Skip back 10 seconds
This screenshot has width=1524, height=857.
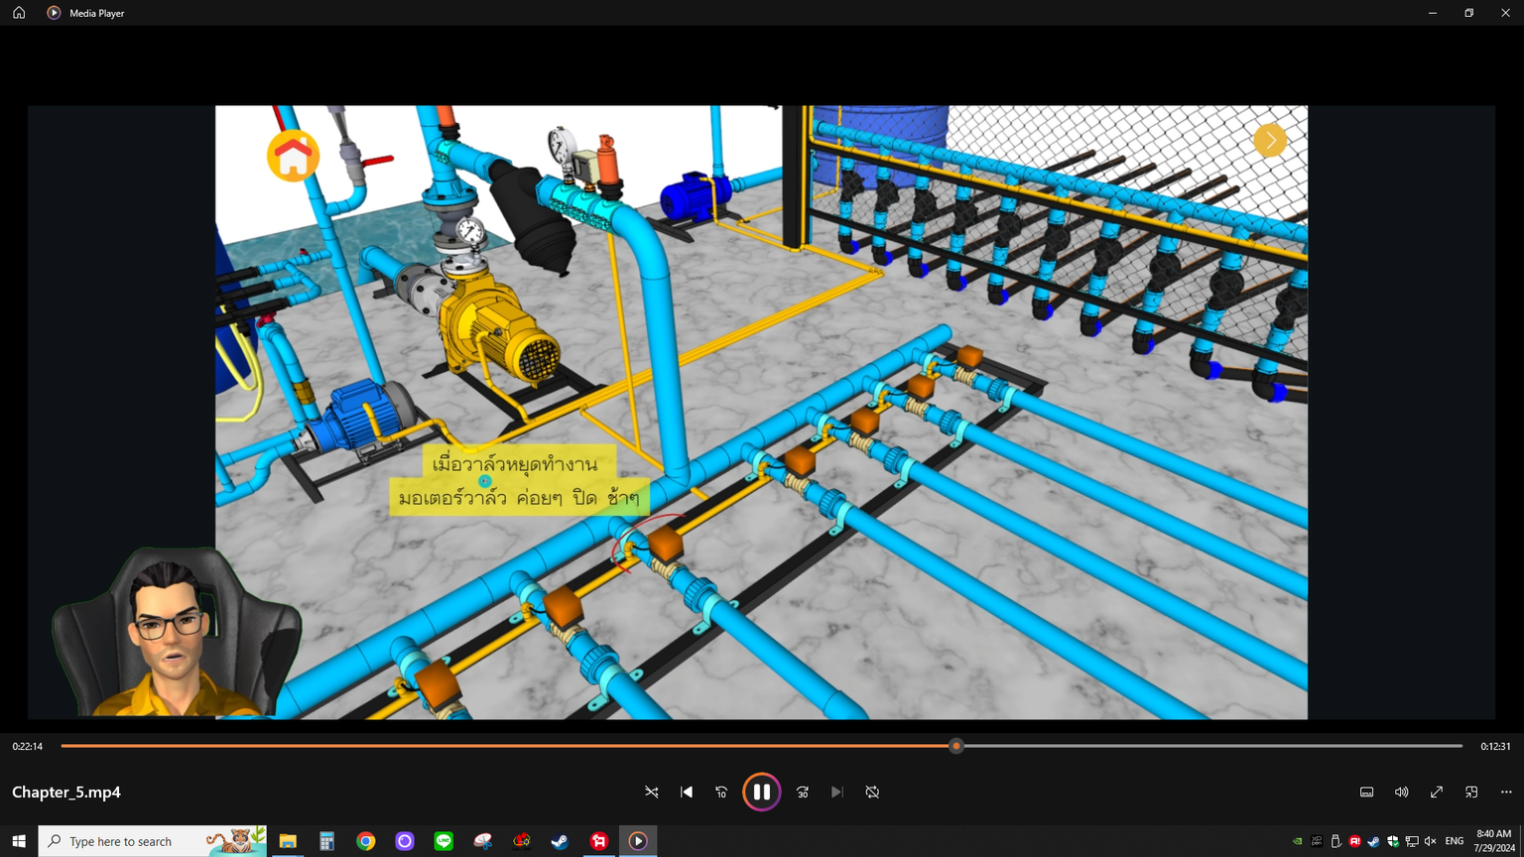(x=721, y=792)
